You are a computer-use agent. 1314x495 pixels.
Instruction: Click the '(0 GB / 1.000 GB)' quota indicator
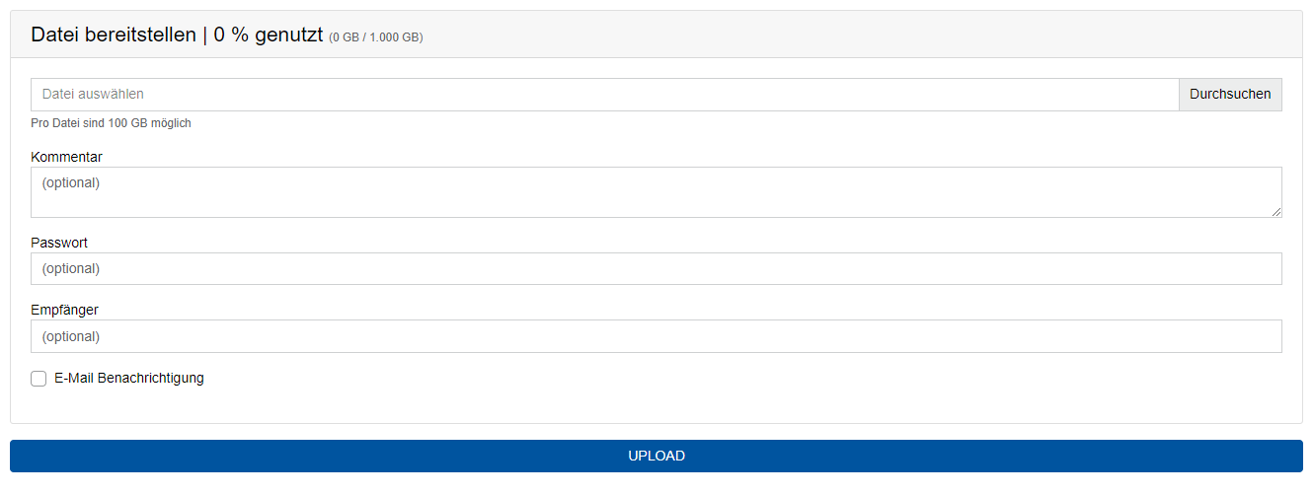point(376,37)
